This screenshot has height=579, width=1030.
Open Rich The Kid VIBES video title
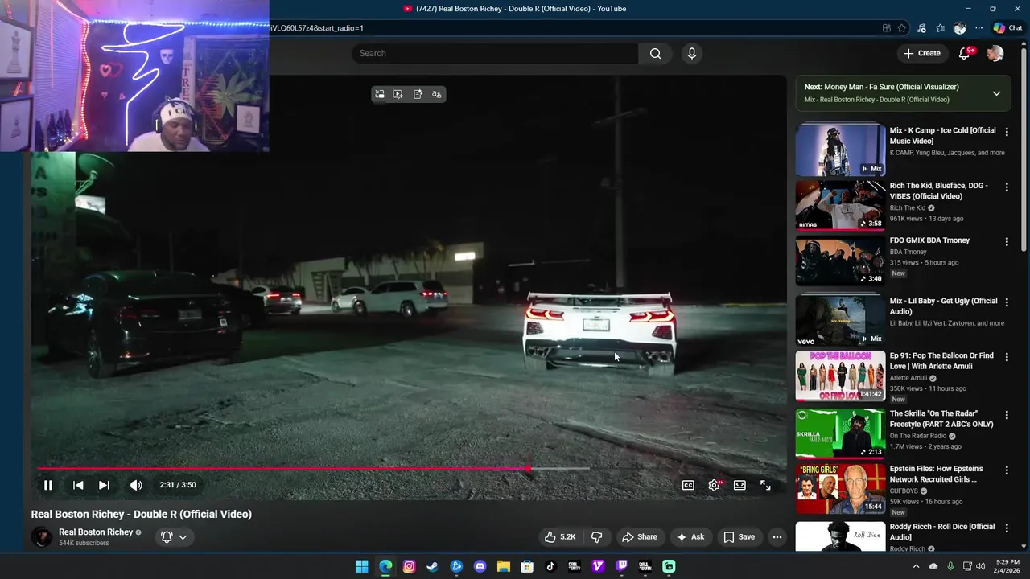pyautogui.click(x=938, y=191)
